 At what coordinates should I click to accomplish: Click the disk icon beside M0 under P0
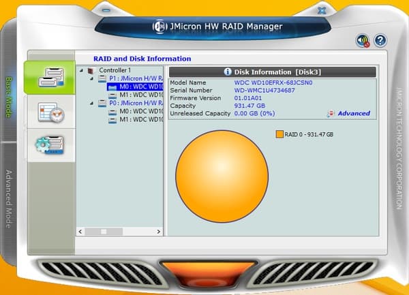coord(112,112)
